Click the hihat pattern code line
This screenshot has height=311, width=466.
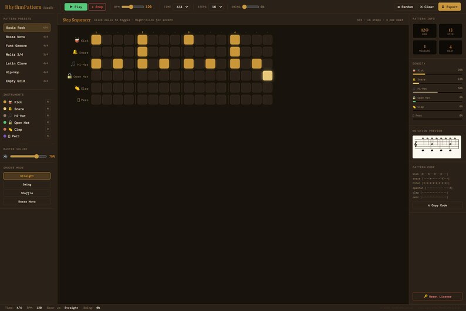(x=431, y=183)
